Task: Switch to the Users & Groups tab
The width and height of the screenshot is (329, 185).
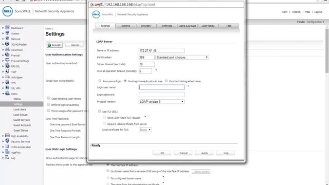Action: click(x=187, y=26)
